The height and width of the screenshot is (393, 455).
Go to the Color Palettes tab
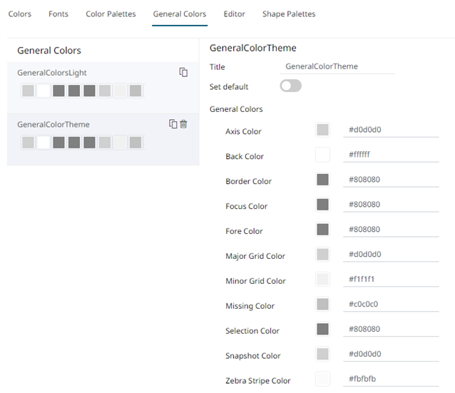point(111,14)
